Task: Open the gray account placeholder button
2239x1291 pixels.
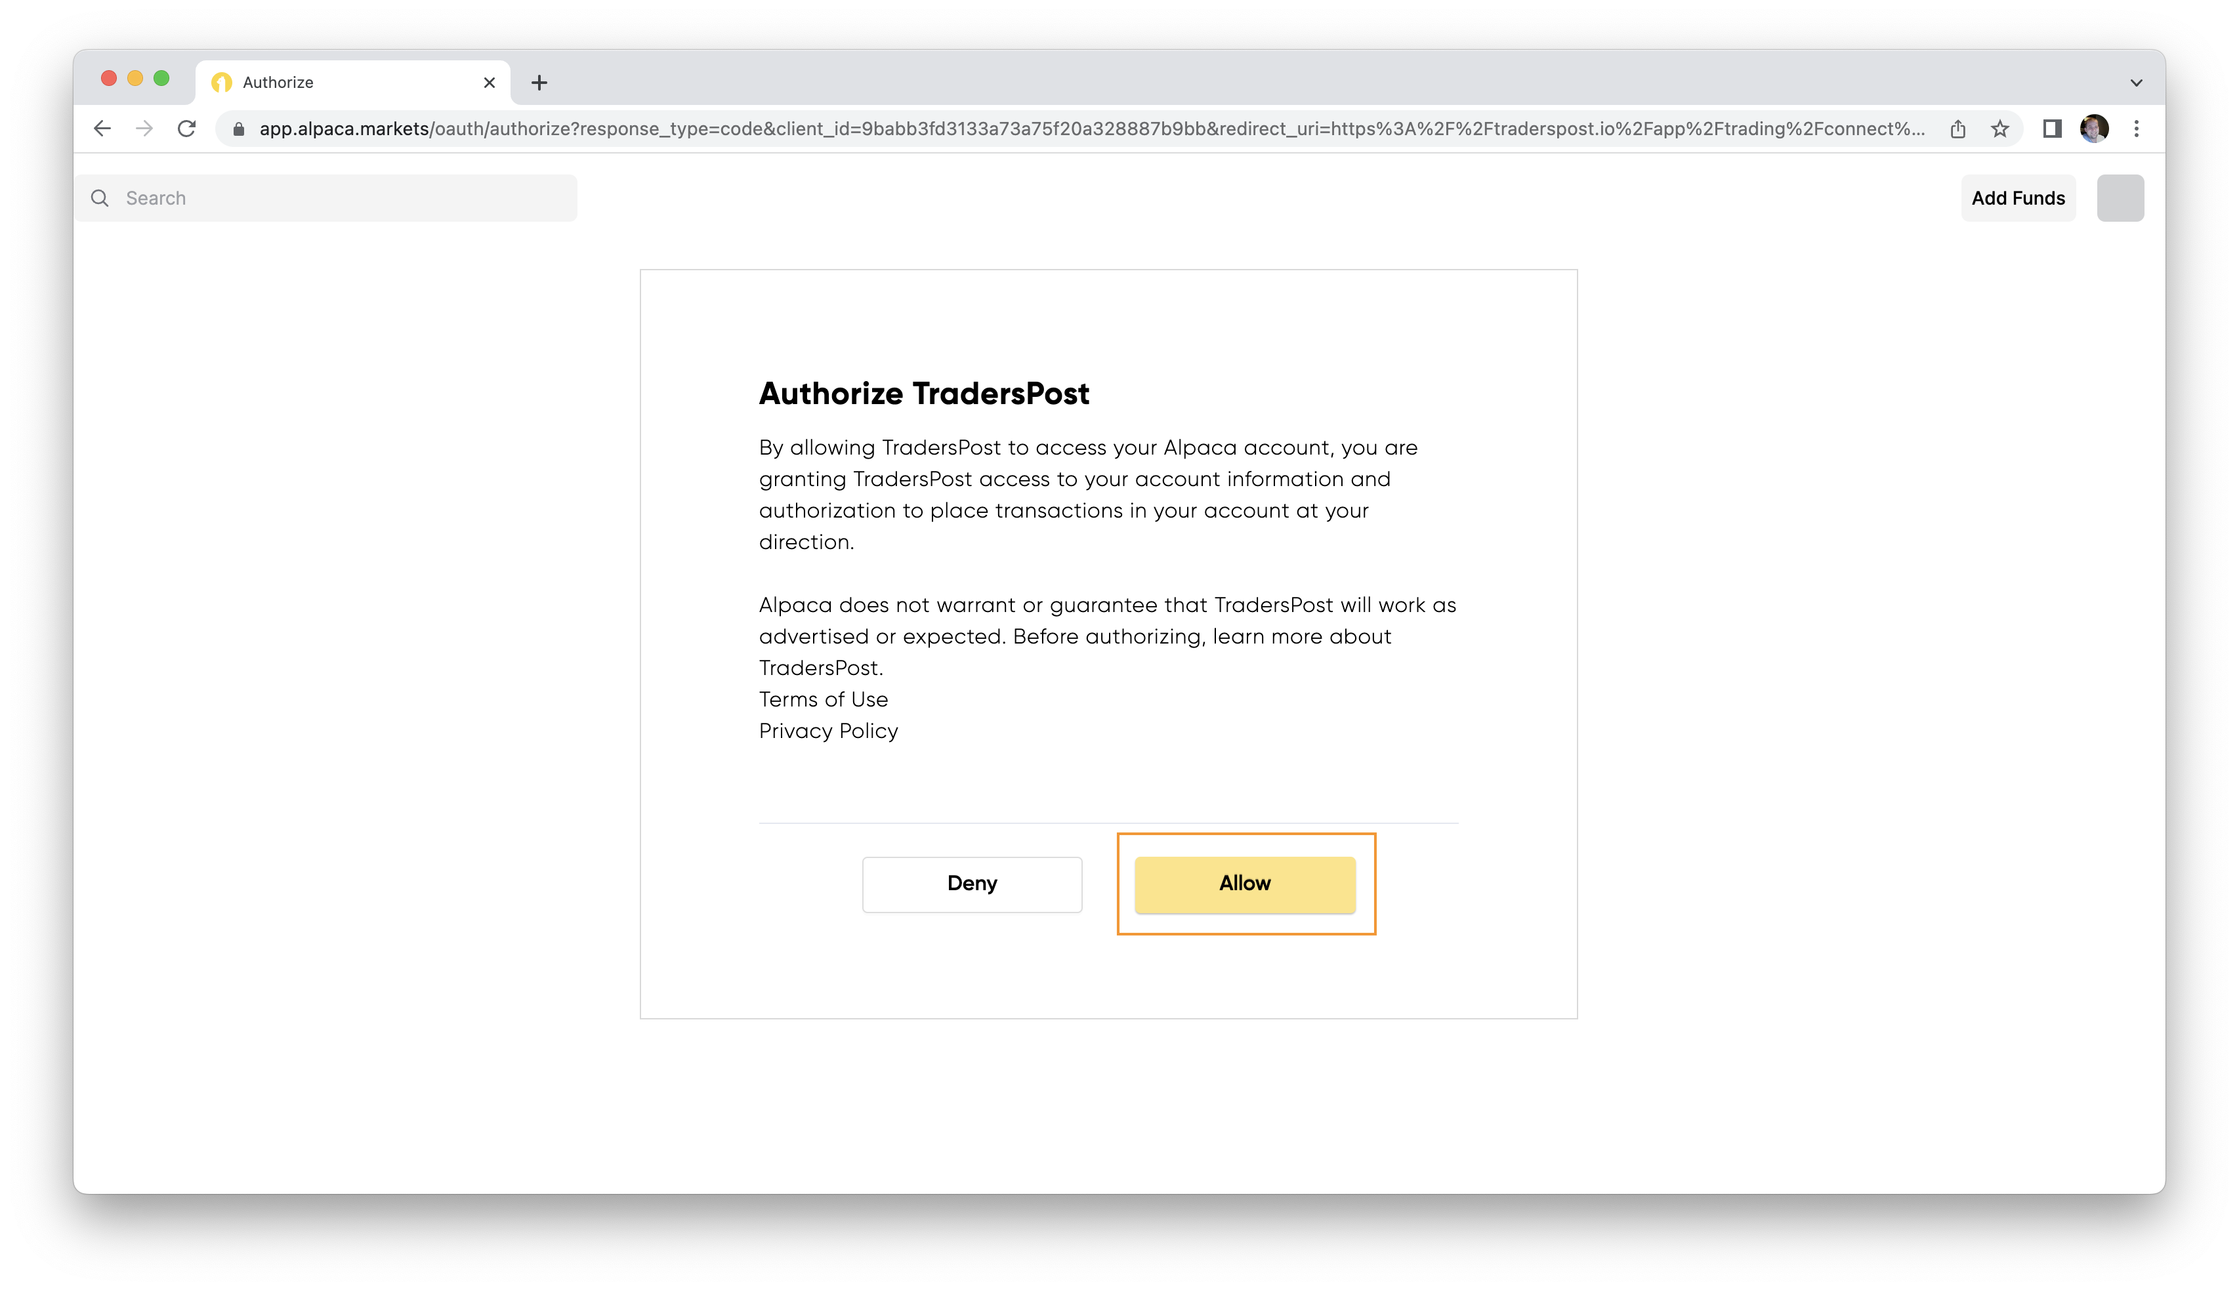Action: click(2120, 197)
